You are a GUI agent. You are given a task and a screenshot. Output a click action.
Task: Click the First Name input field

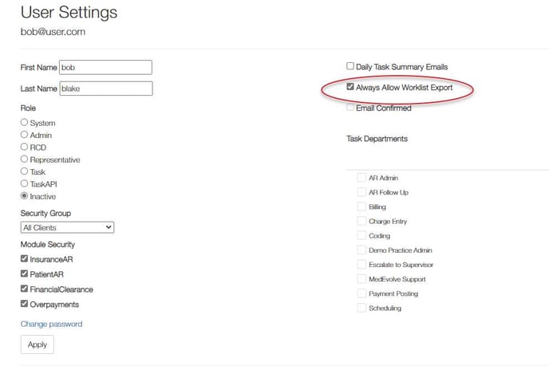tap(105, 68)
